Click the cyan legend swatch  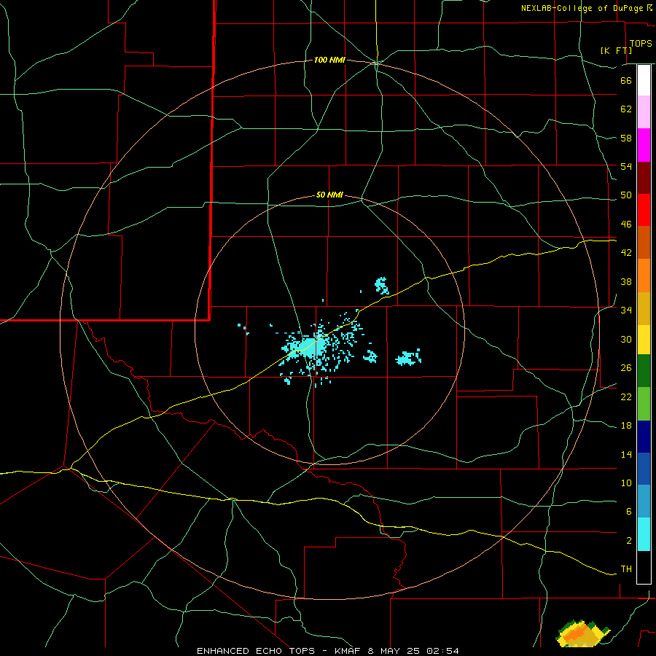pos(644,534)
